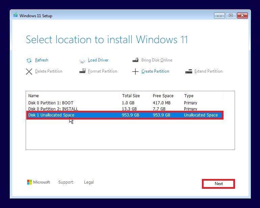Click the Extend Partition drive icon
The width and height of the screenshot is (260, 208).
coord(189,72)
